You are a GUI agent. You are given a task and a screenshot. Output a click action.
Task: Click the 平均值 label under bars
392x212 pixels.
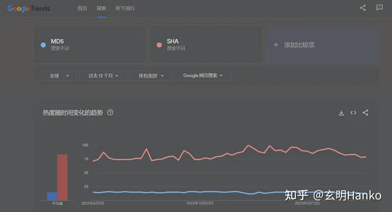57,203
